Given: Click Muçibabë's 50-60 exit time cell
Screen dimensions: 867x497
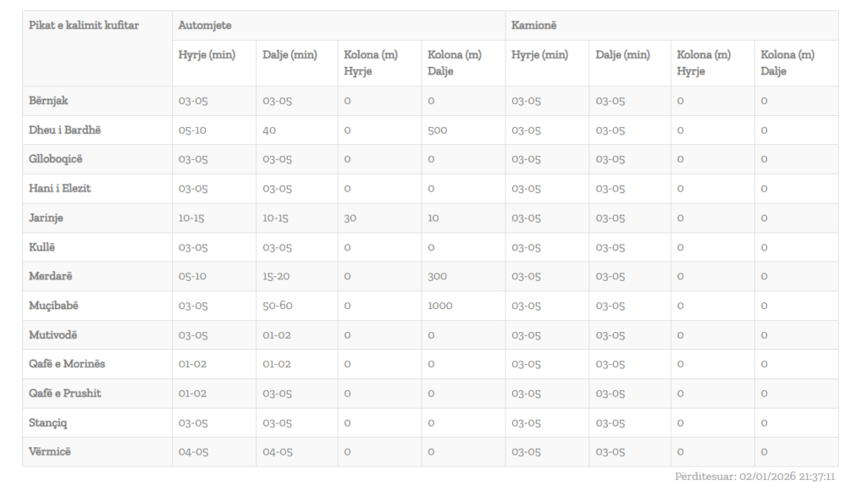Looking at the screenshot, I should click(x=277, y=306).
